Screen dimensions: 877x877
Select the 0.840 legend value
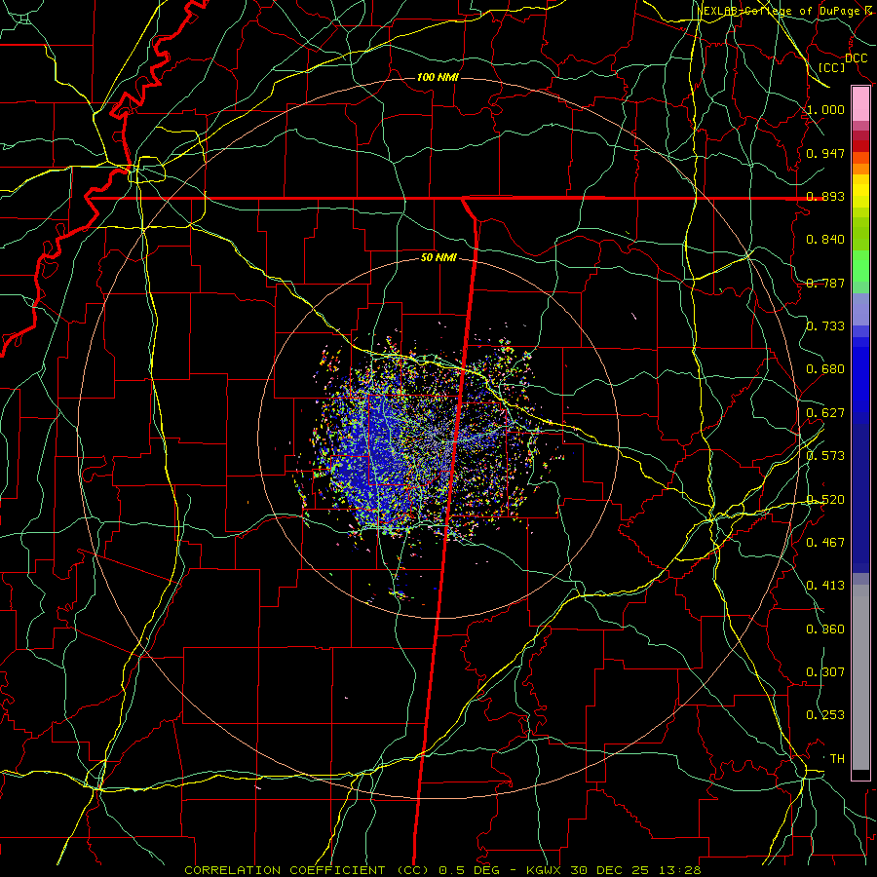tap(825, 240)
